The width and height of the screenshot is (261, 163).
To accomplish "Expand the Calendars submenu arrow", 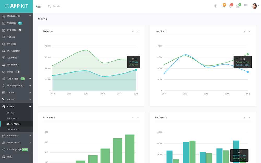I will pyautogui.click(x=30, y=136).
